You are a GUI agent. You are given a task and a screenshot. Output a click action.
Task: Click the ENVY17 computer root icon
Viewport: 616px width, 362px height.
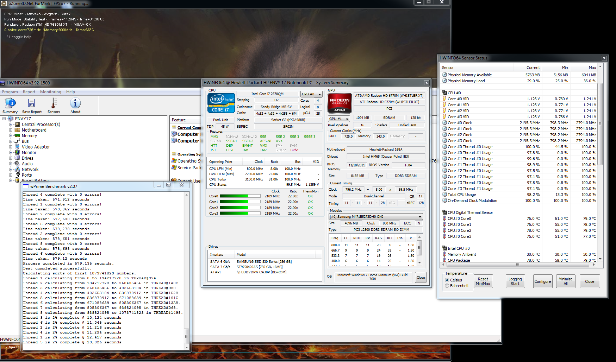[11, 119]
